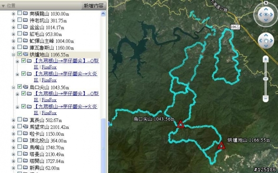This screenshot has height=173, width=278.
Task: Click the 馬望來山 folder icon
Action: tap(26, 127)
